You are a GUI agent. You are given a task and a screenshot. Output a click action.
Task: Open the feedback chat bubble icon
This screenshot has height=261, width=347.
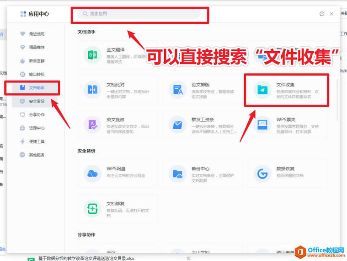click(322, 14)
